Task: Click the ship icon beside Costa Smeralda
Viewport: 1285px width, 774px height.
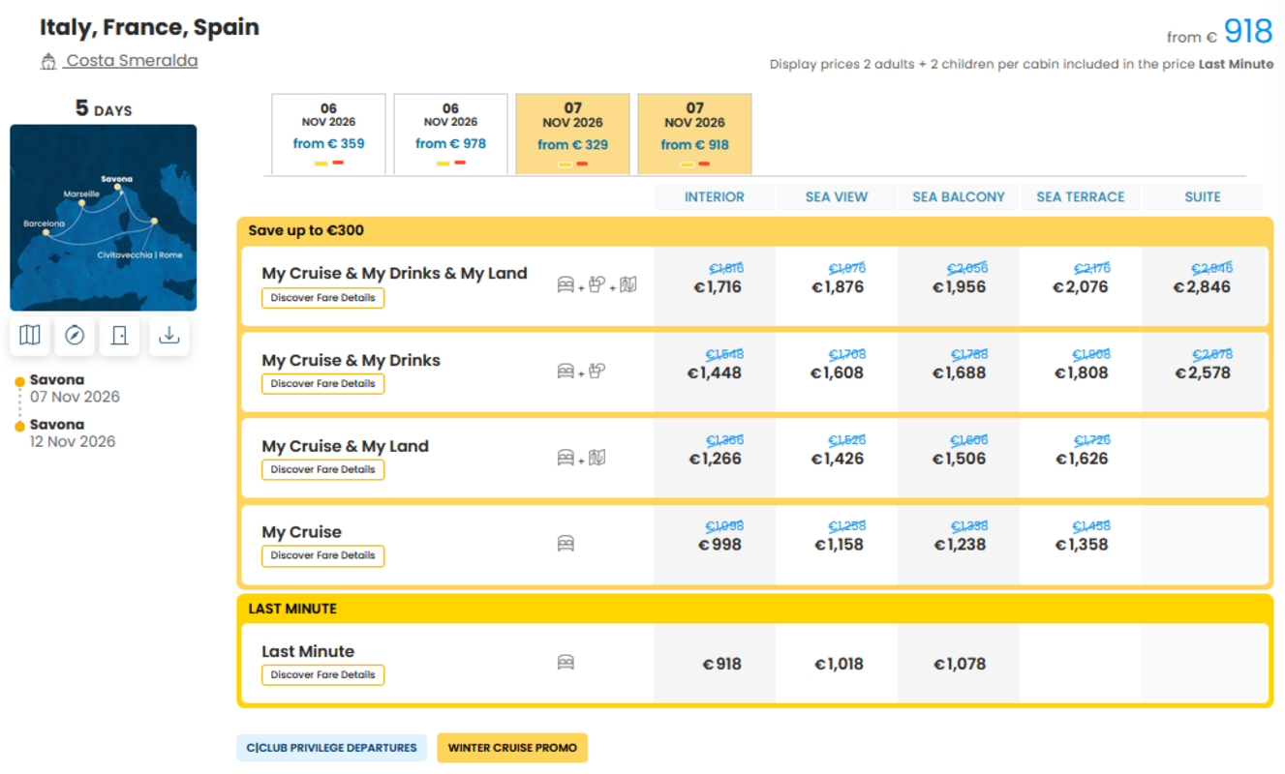Action: point(48,62)
